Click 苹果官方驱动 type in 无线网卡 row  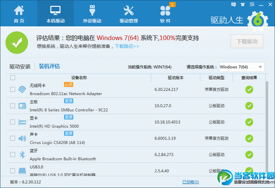click(217, 90)
